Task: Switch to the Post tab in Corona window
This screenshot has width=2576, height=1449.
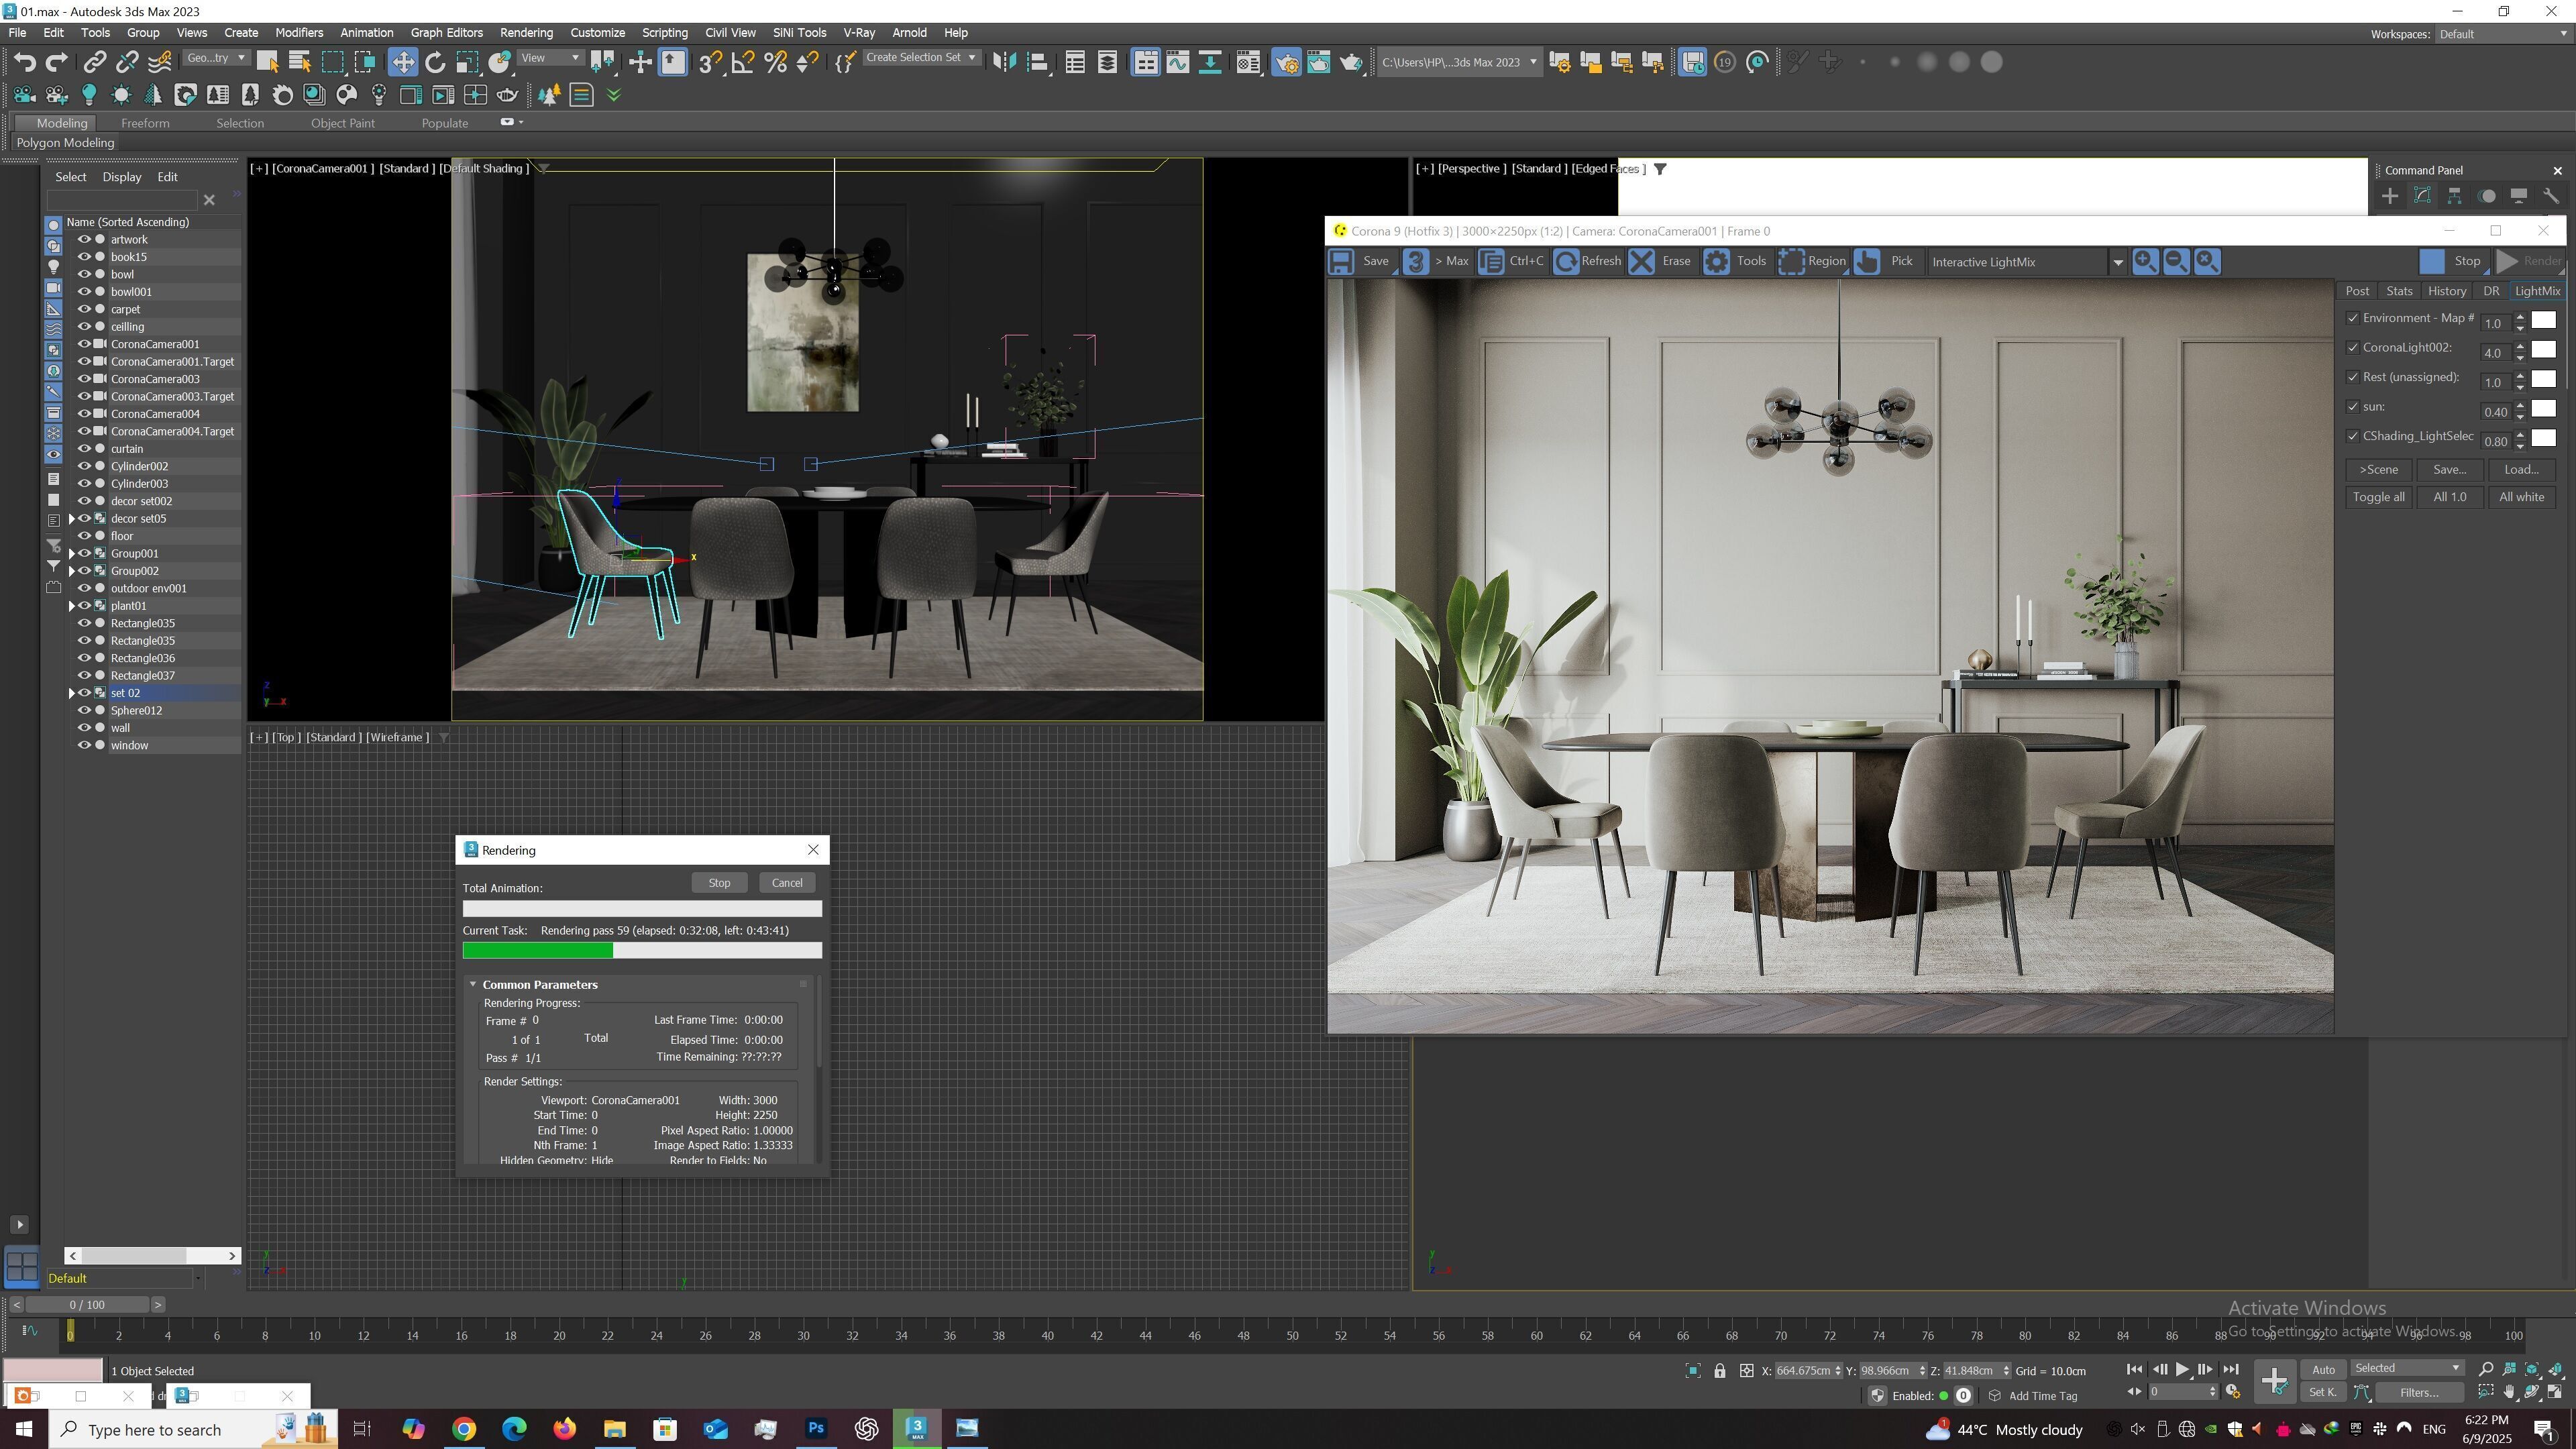Action: click(2357, 291)
